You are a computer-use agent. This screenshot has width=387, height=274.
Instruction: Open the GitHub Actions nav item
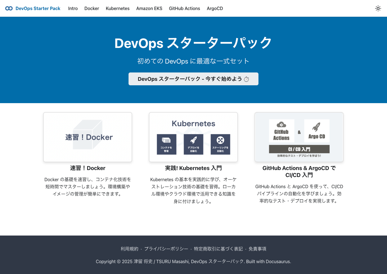coord(184,8)
